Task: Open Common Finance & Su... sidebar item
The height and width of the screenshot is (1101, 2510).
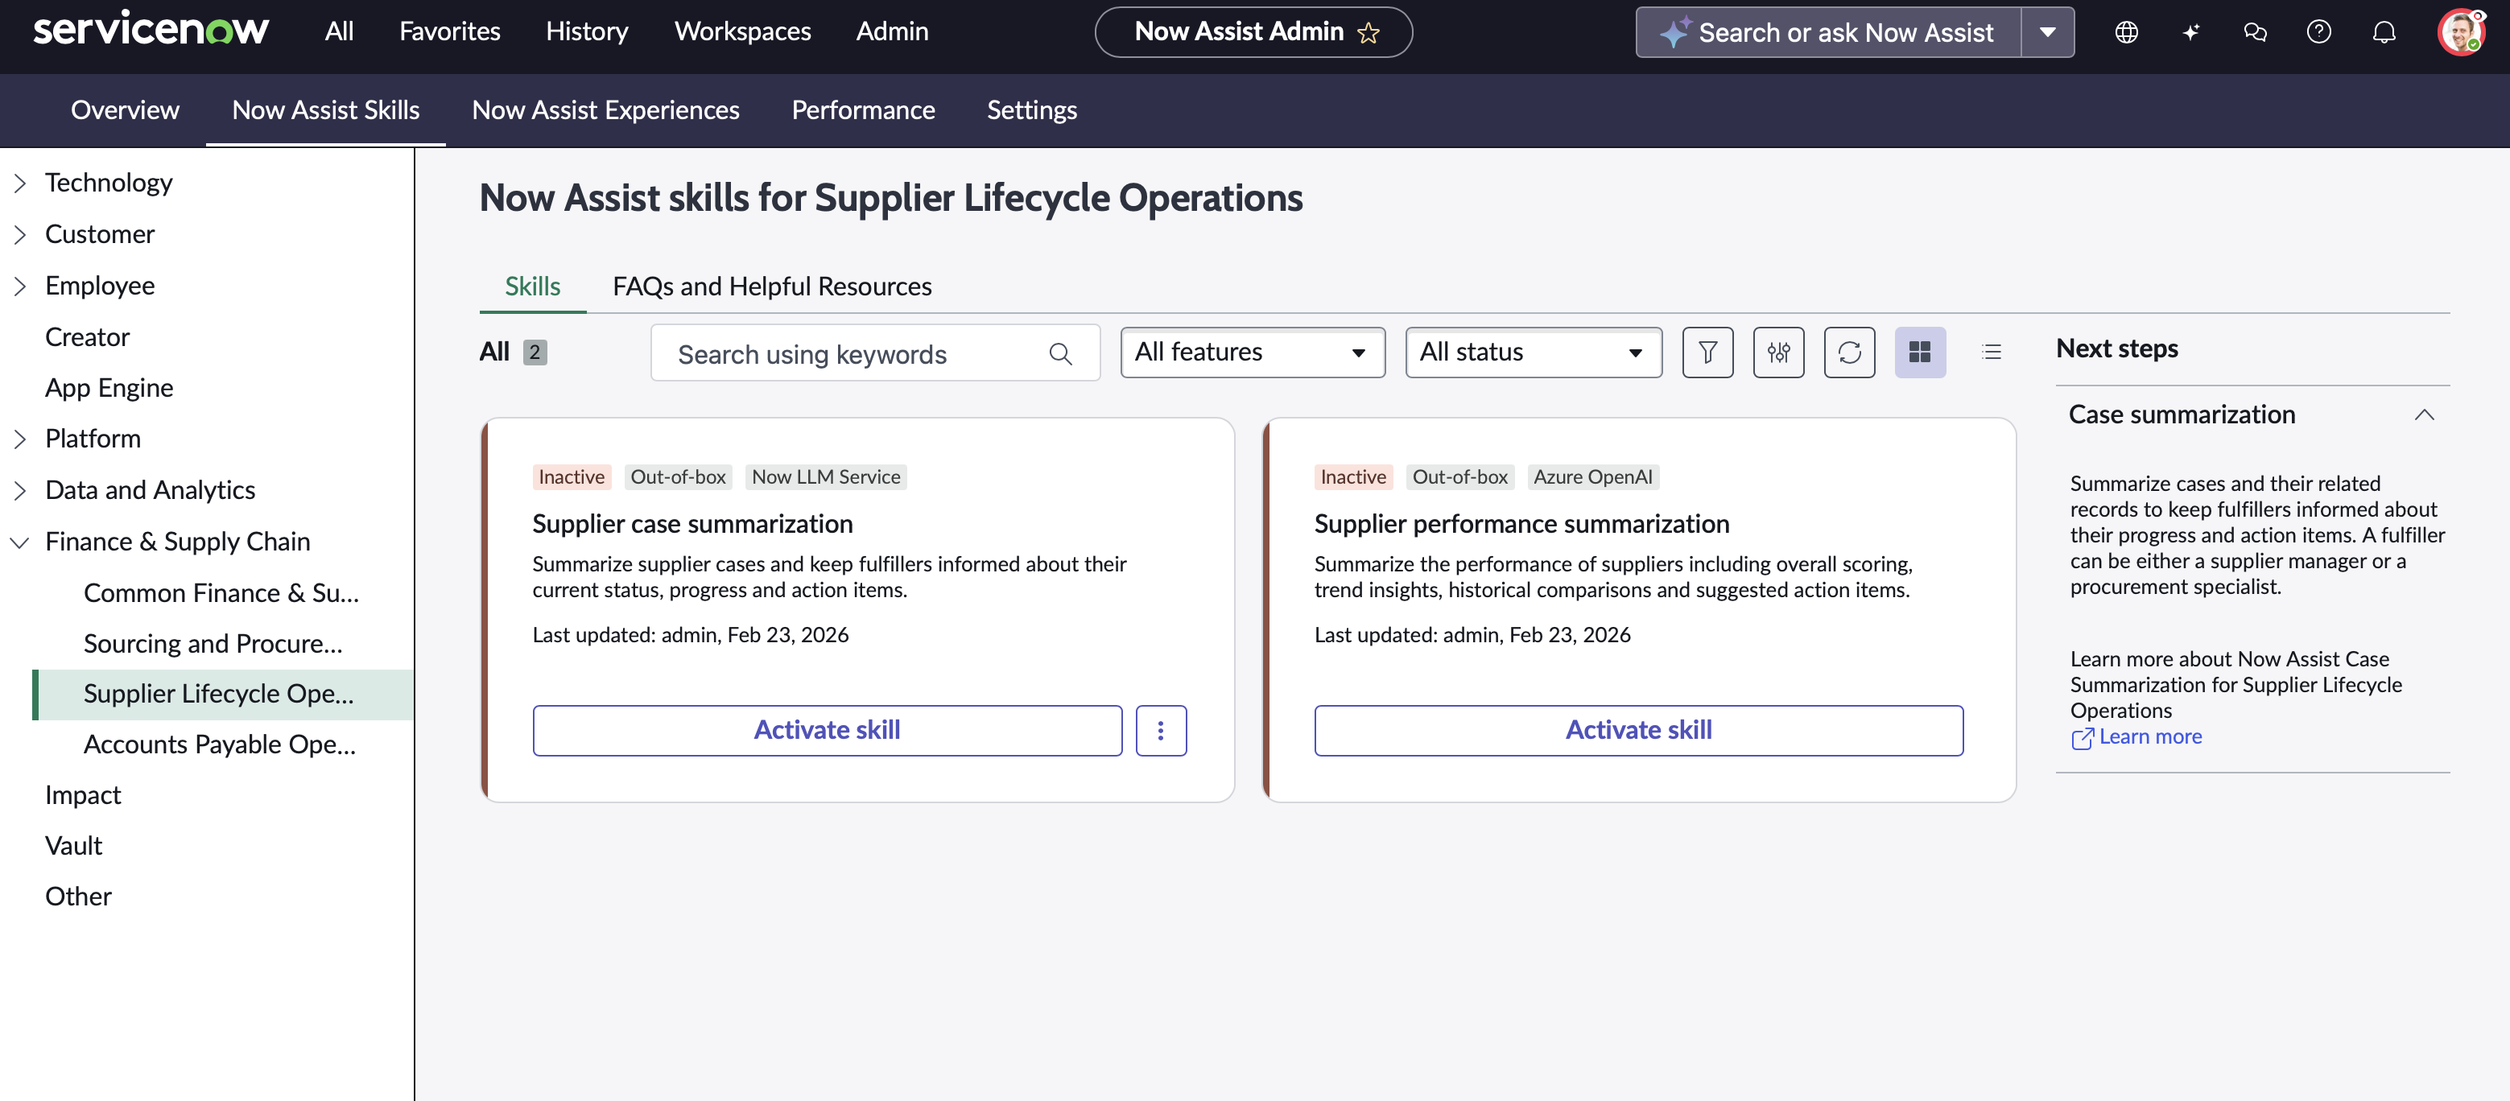Action: [x=221, y=592]
